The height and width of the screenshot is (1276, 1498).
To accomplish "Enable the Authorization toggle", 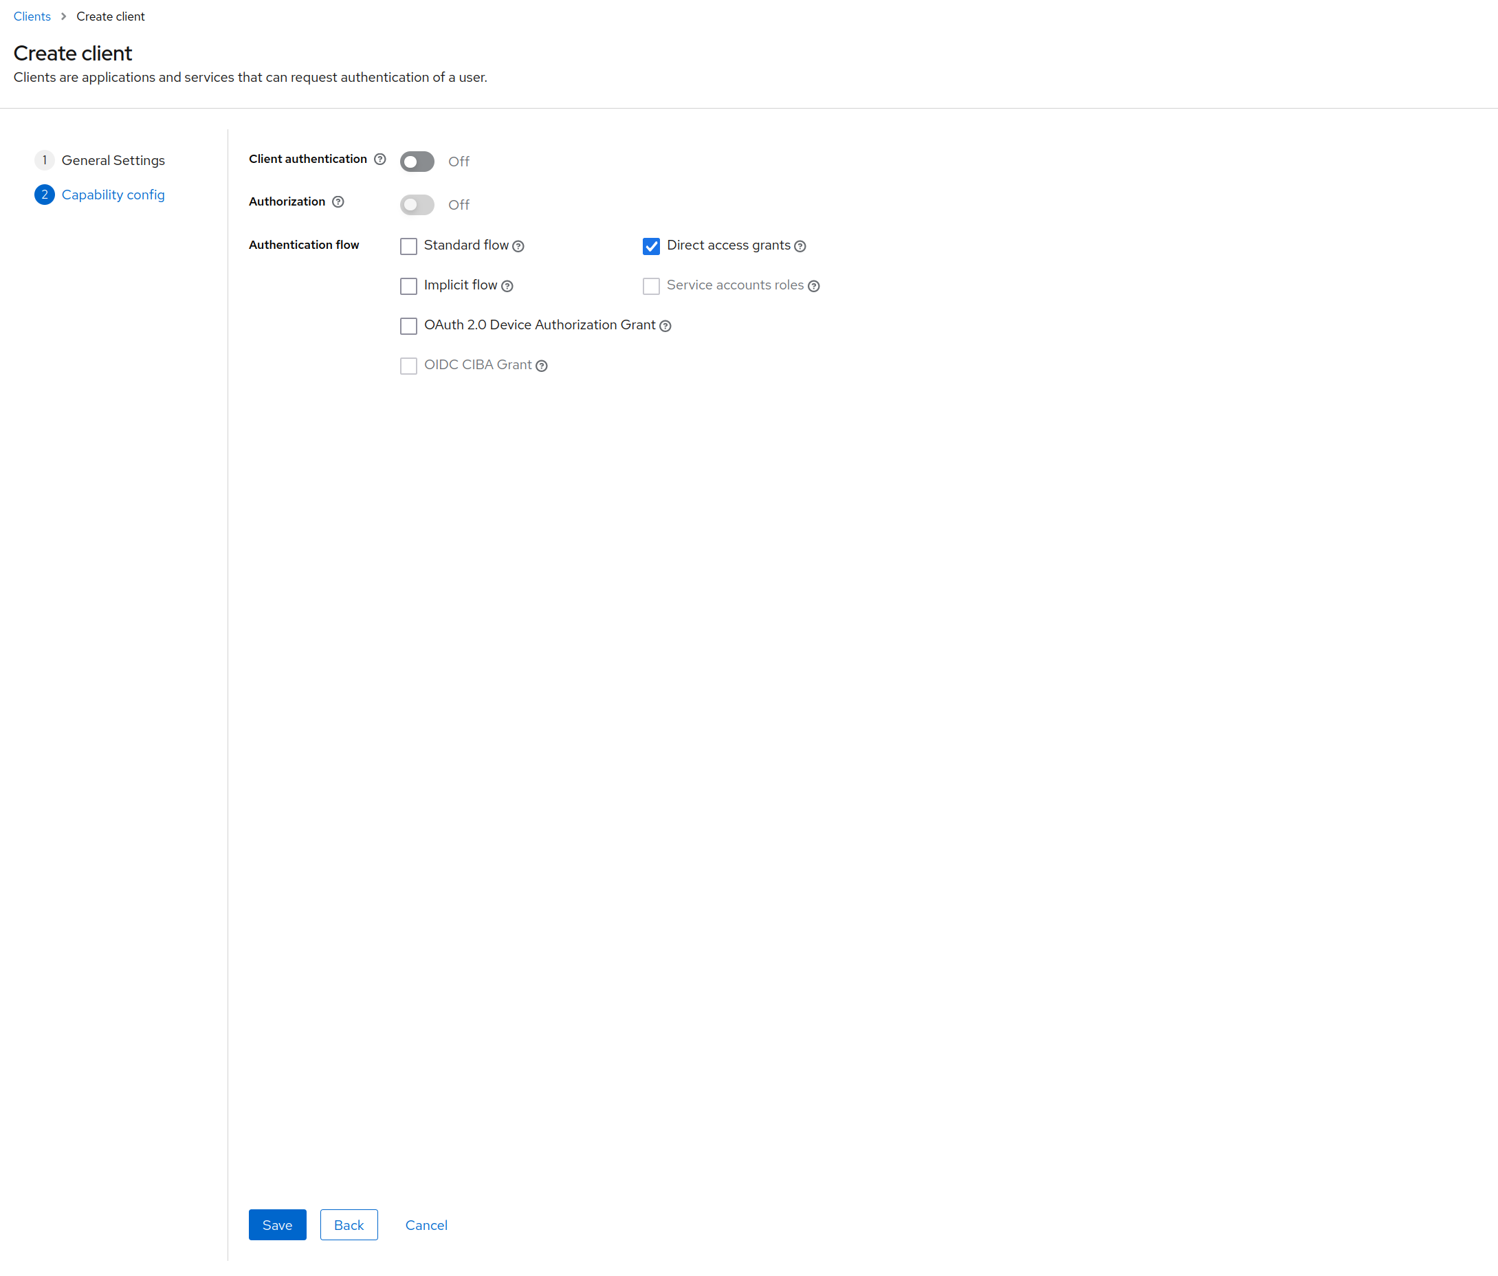I will (x=417, y=203).
